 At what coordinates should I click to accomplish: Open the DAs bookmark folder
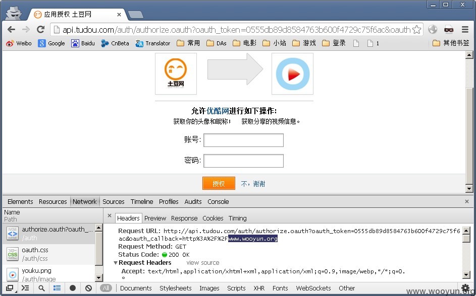pos(217,43)
